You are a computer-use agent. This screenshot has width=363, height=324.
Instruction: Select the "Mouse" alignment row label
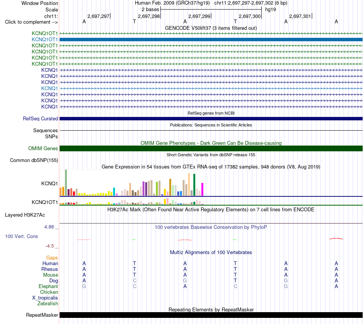tap(50, 275)
